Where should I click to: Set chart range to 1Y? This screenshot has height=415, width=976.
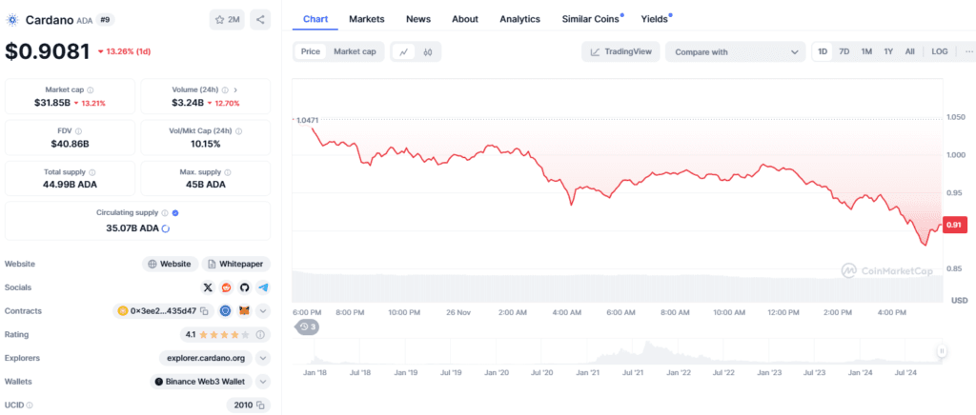(x=888, y=51)
